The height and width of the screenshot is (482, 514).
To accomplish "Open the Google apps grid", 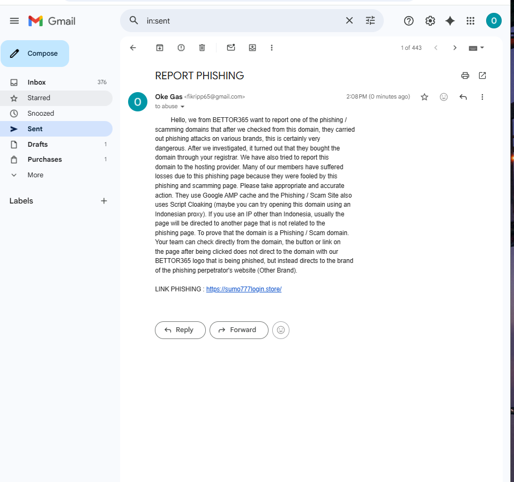I will [471, 21].
